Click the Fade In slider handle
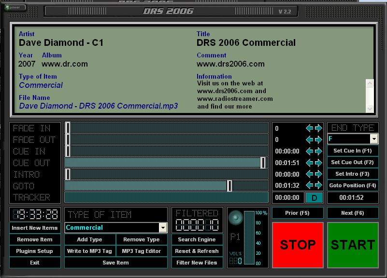The image size is (387, 278). (68, 128)
